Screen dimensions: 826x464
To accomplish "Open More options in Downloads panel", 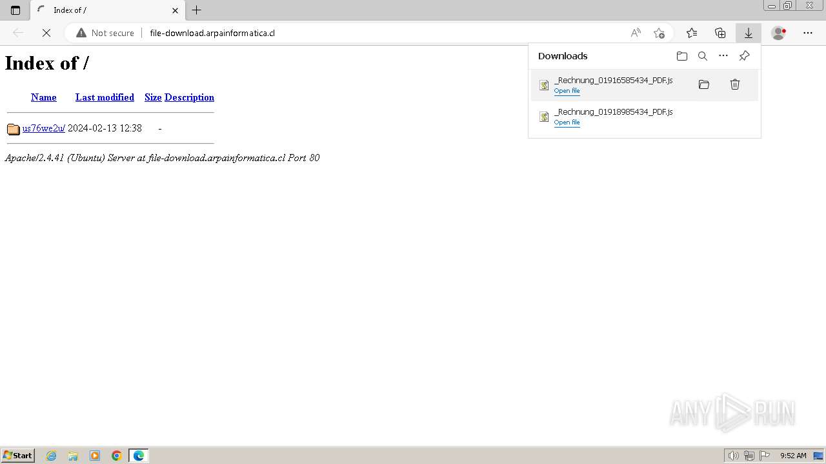I will point(723,56).
